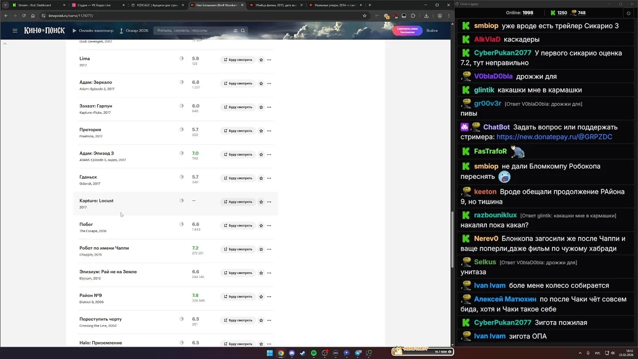Open more options for Район №9
Image resolution: width=638 pixels, height=359 pixels.
tap(269, 297)
